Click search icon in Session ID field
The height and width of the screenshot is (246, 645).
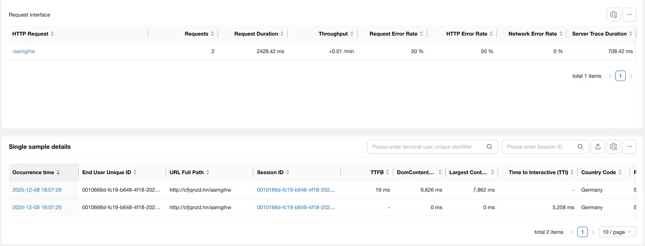580,147
